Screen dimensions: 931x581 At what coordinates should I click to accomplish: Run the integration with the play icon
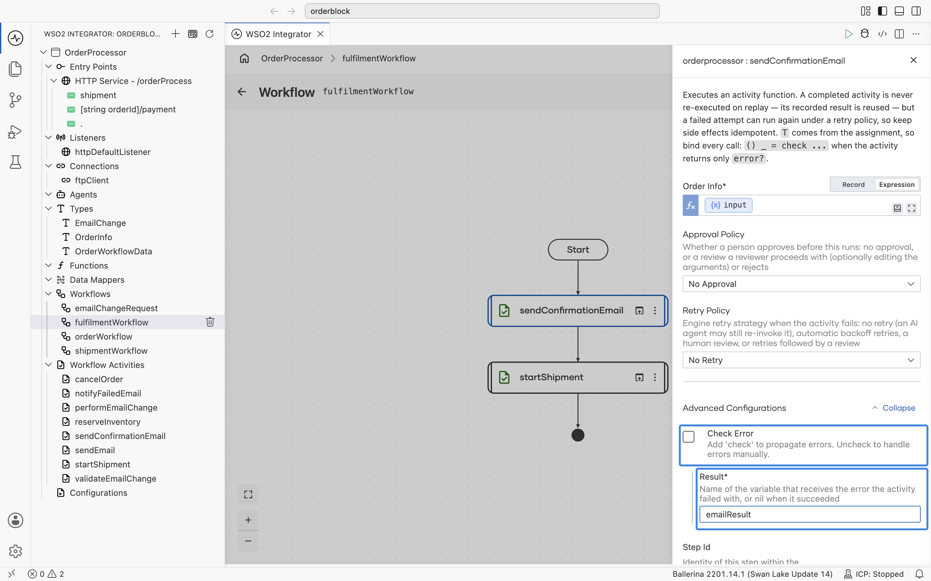click(848, 34)
